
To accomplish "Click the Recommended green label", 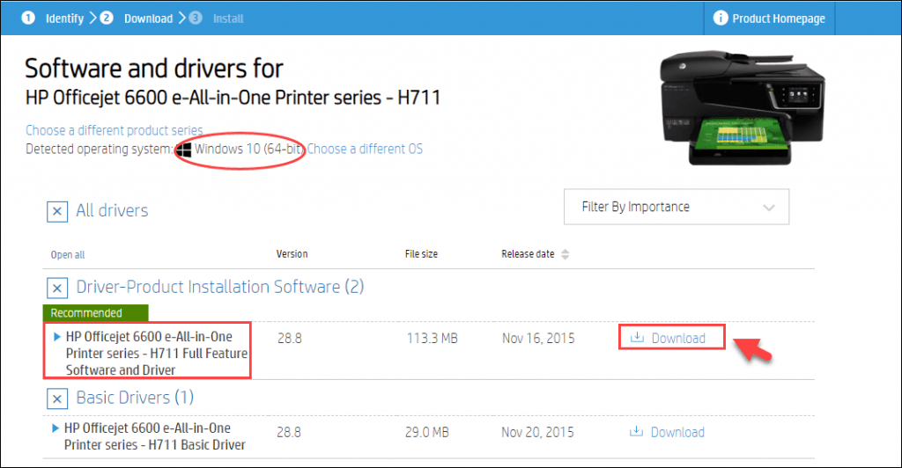I will click(x=95, y=313).
